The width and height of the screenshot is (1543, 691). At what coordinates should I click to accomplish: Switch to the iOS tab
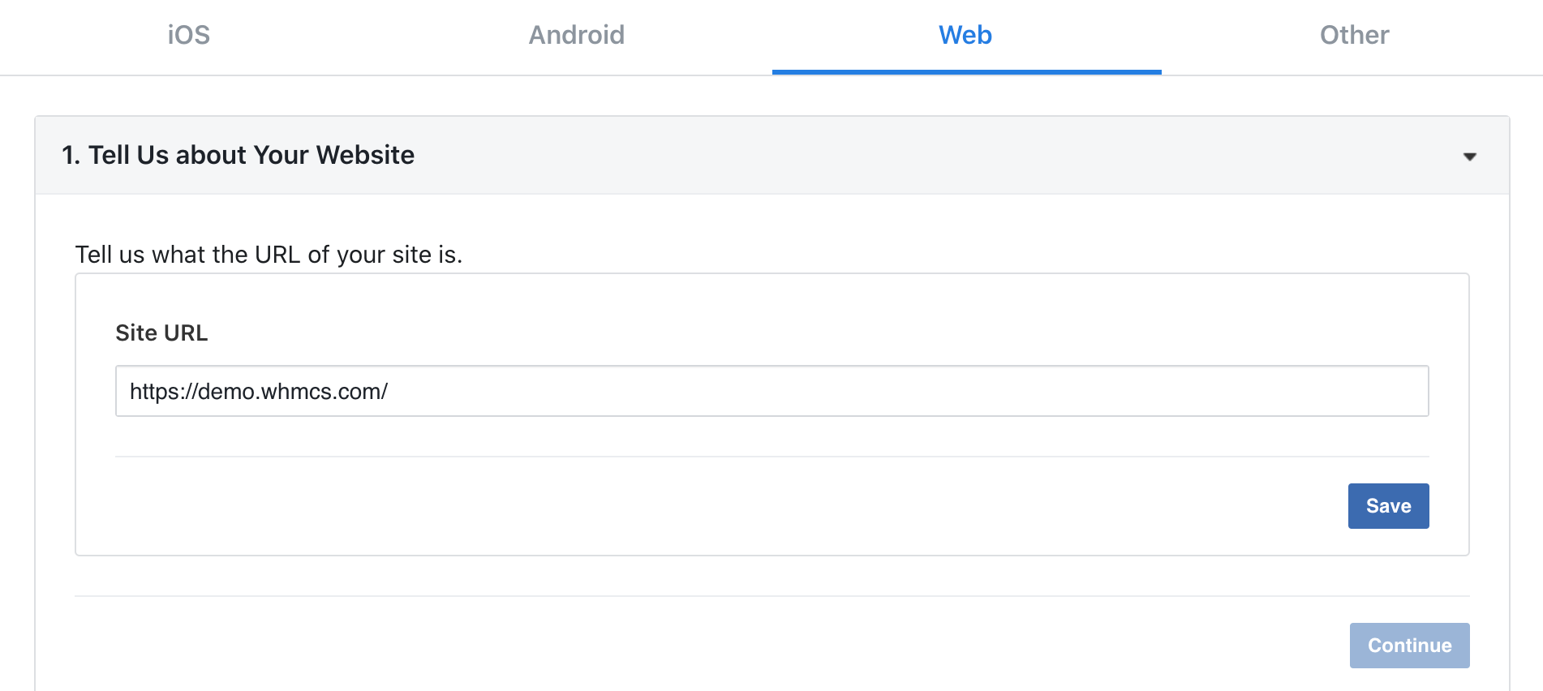coord(189,35)
